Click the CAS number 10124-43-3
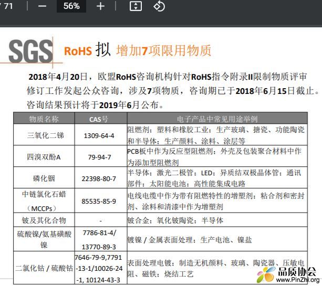322x286 pixels. [x=103, y=280]
